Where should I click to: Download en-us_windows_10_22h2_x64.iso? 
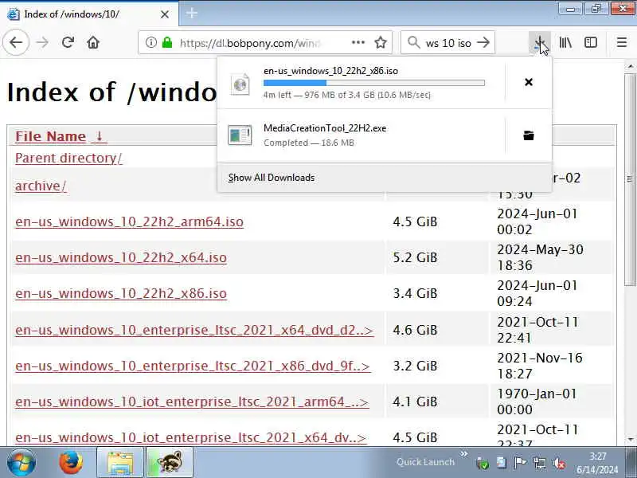coord(121,257)
